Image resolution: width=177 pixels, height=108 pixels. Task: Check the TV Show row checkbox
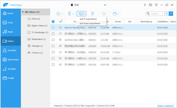tap(53, 52)
